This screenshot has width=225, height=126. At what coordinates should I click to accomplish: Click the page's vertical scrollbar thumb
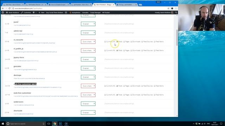pyautogui.click(x=177, y=37)
